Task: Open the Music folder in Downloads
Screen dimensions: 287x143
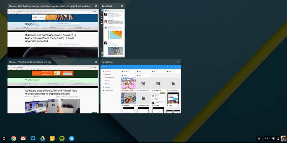Action: 158,72
